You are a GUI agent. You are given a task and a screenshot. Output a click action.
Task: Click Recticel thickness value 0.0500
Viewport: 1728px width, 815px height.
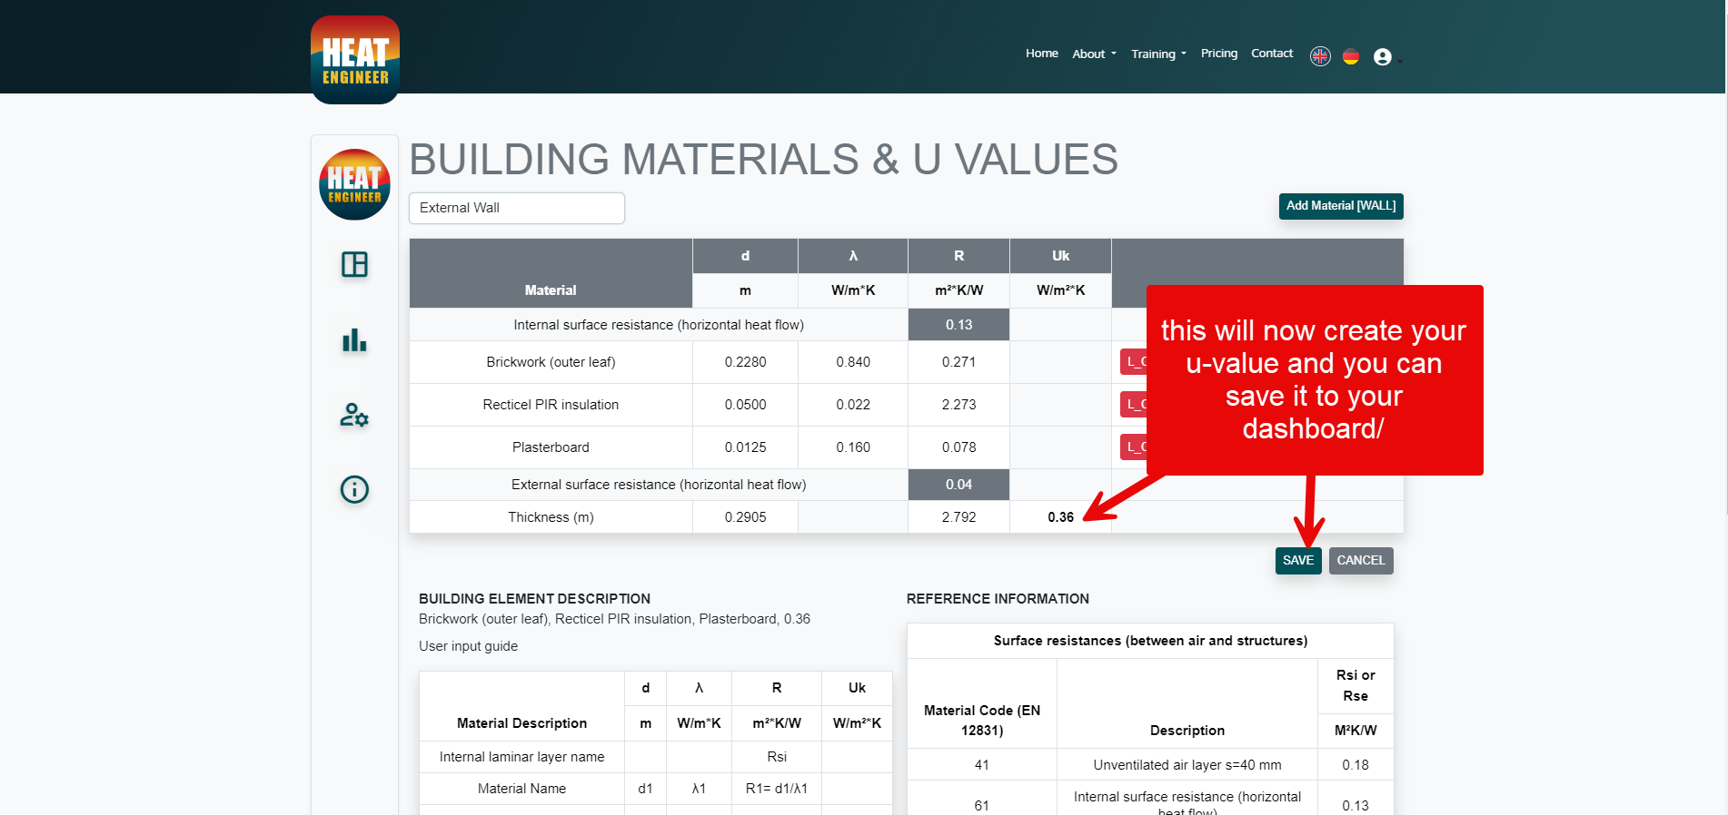coord(745,405)
